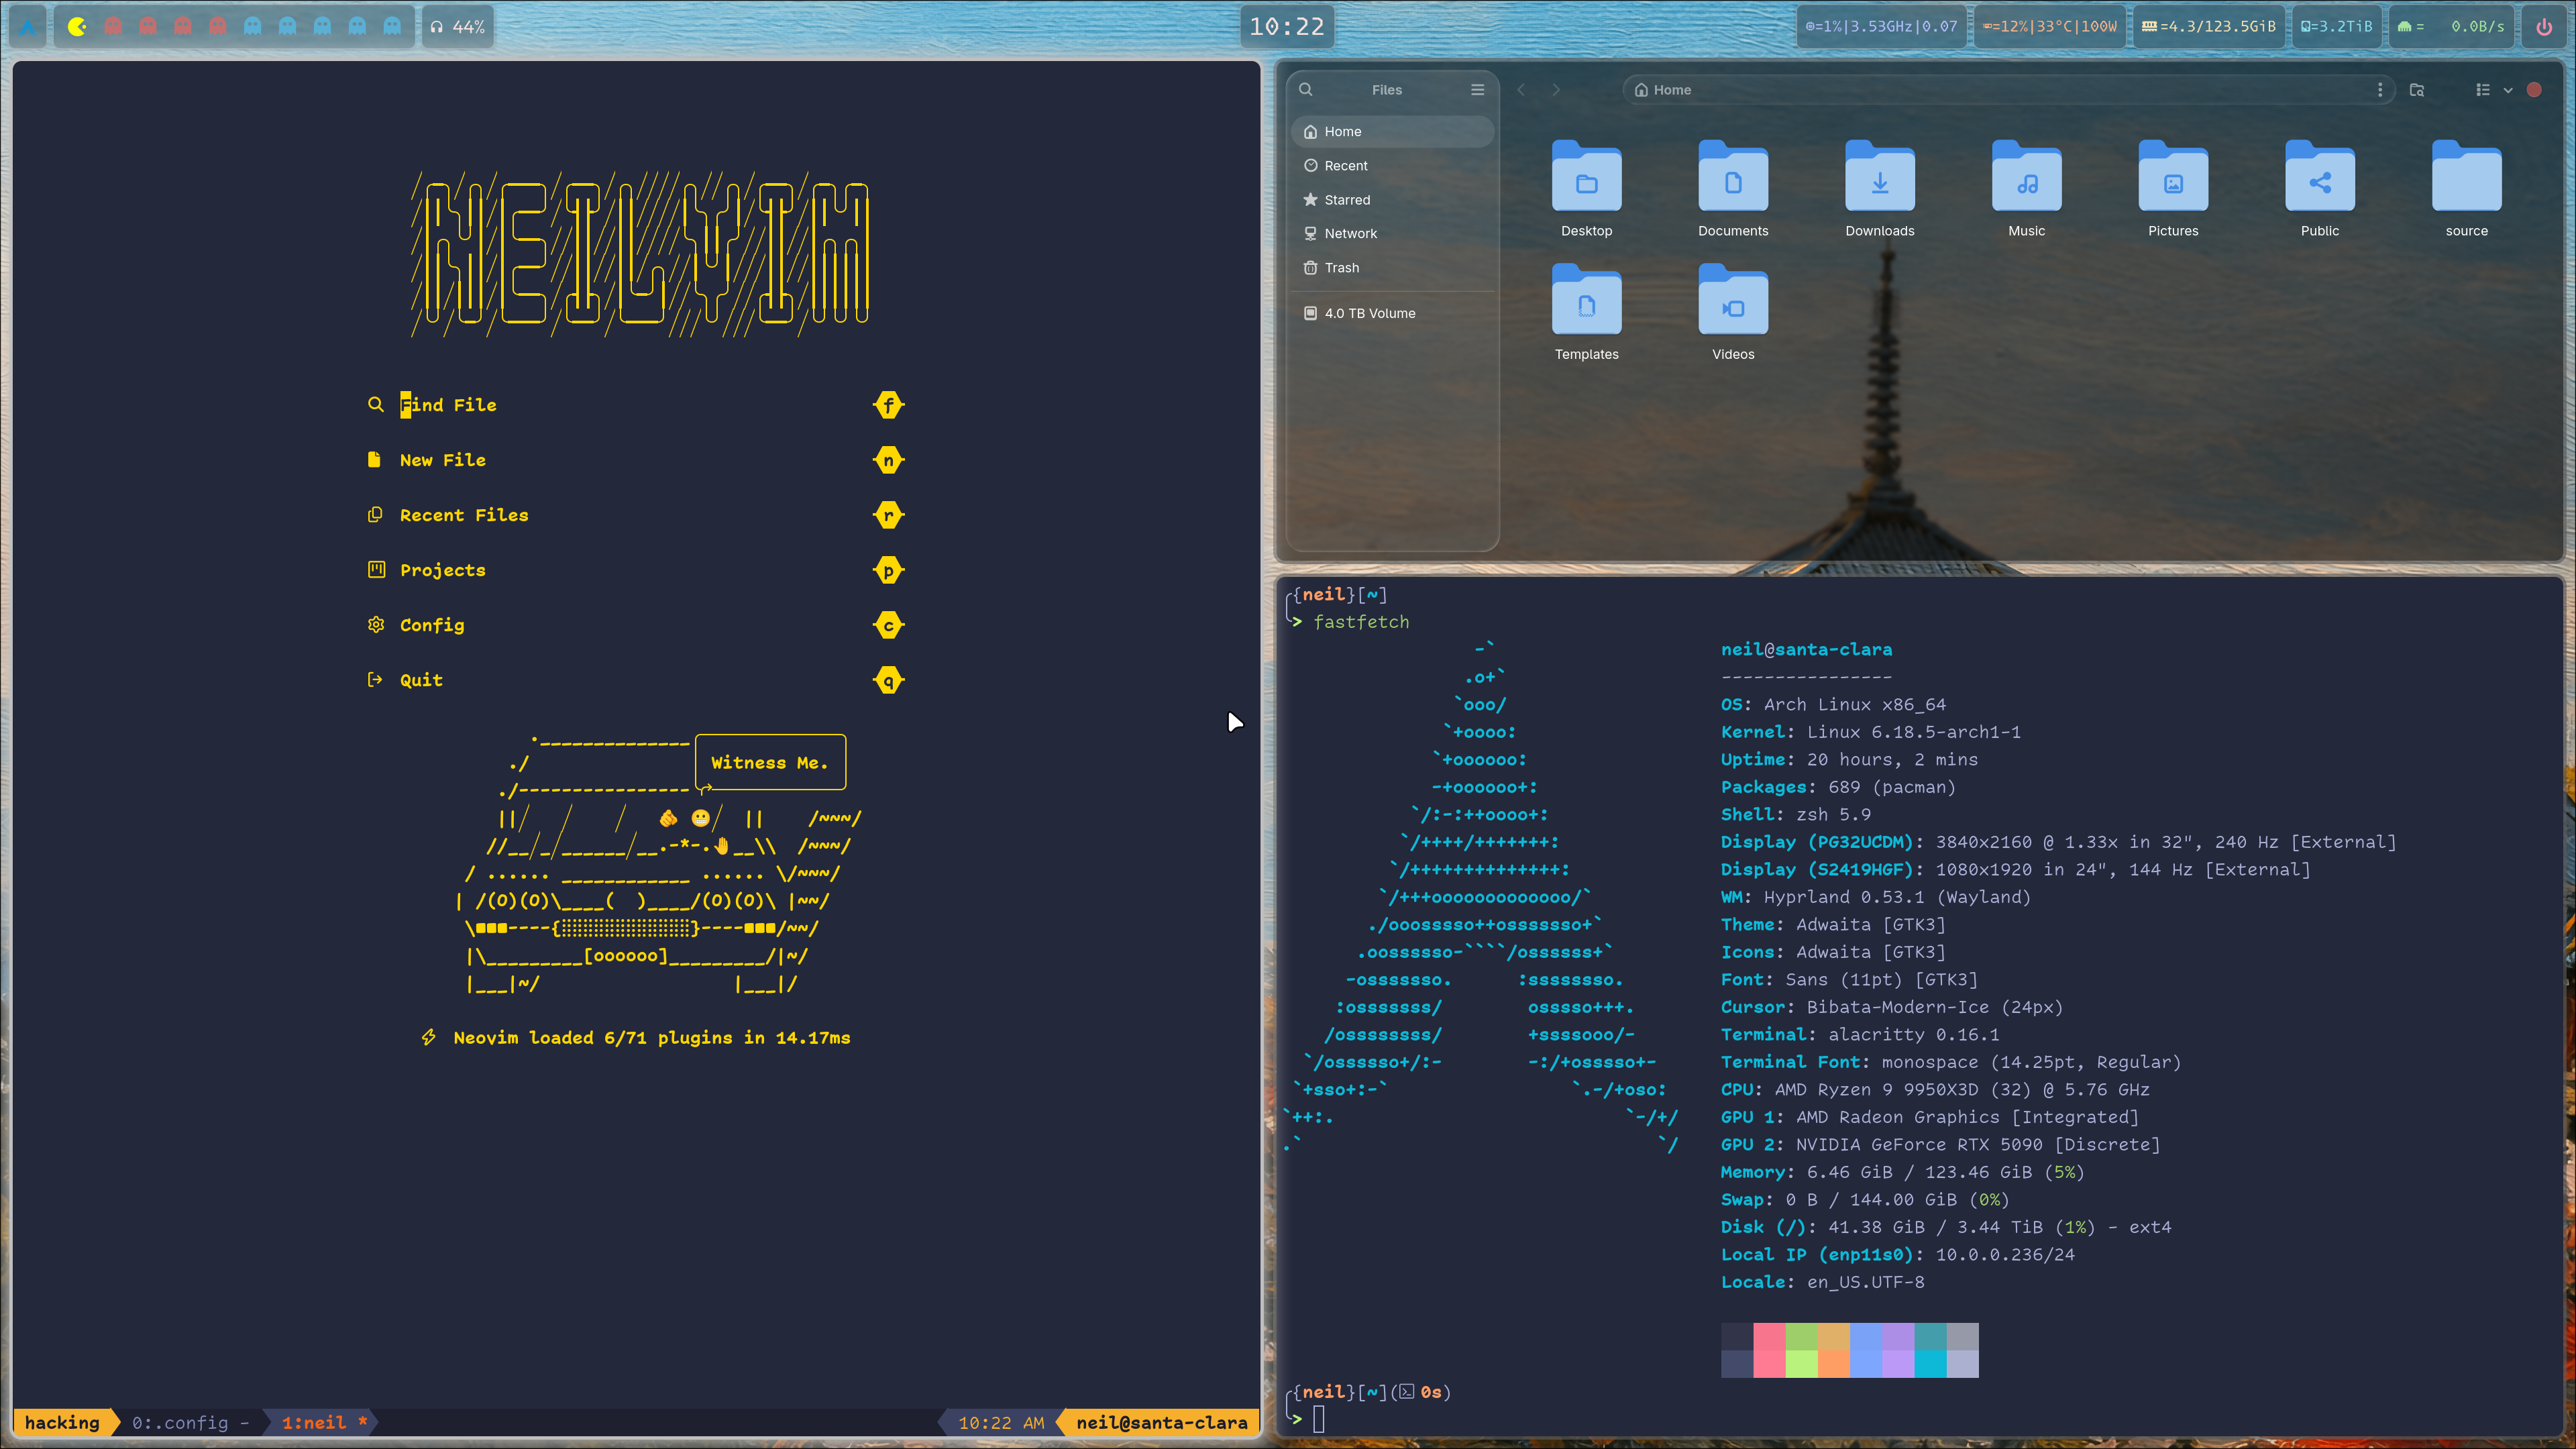Viewport: 2576px width, 1449px height.
Task: Click the red recording indicator in Files header
Action: click(2535, 89)
